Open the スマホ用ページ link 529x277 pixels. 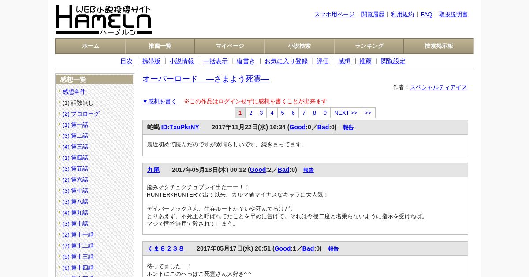coord(334,15)
